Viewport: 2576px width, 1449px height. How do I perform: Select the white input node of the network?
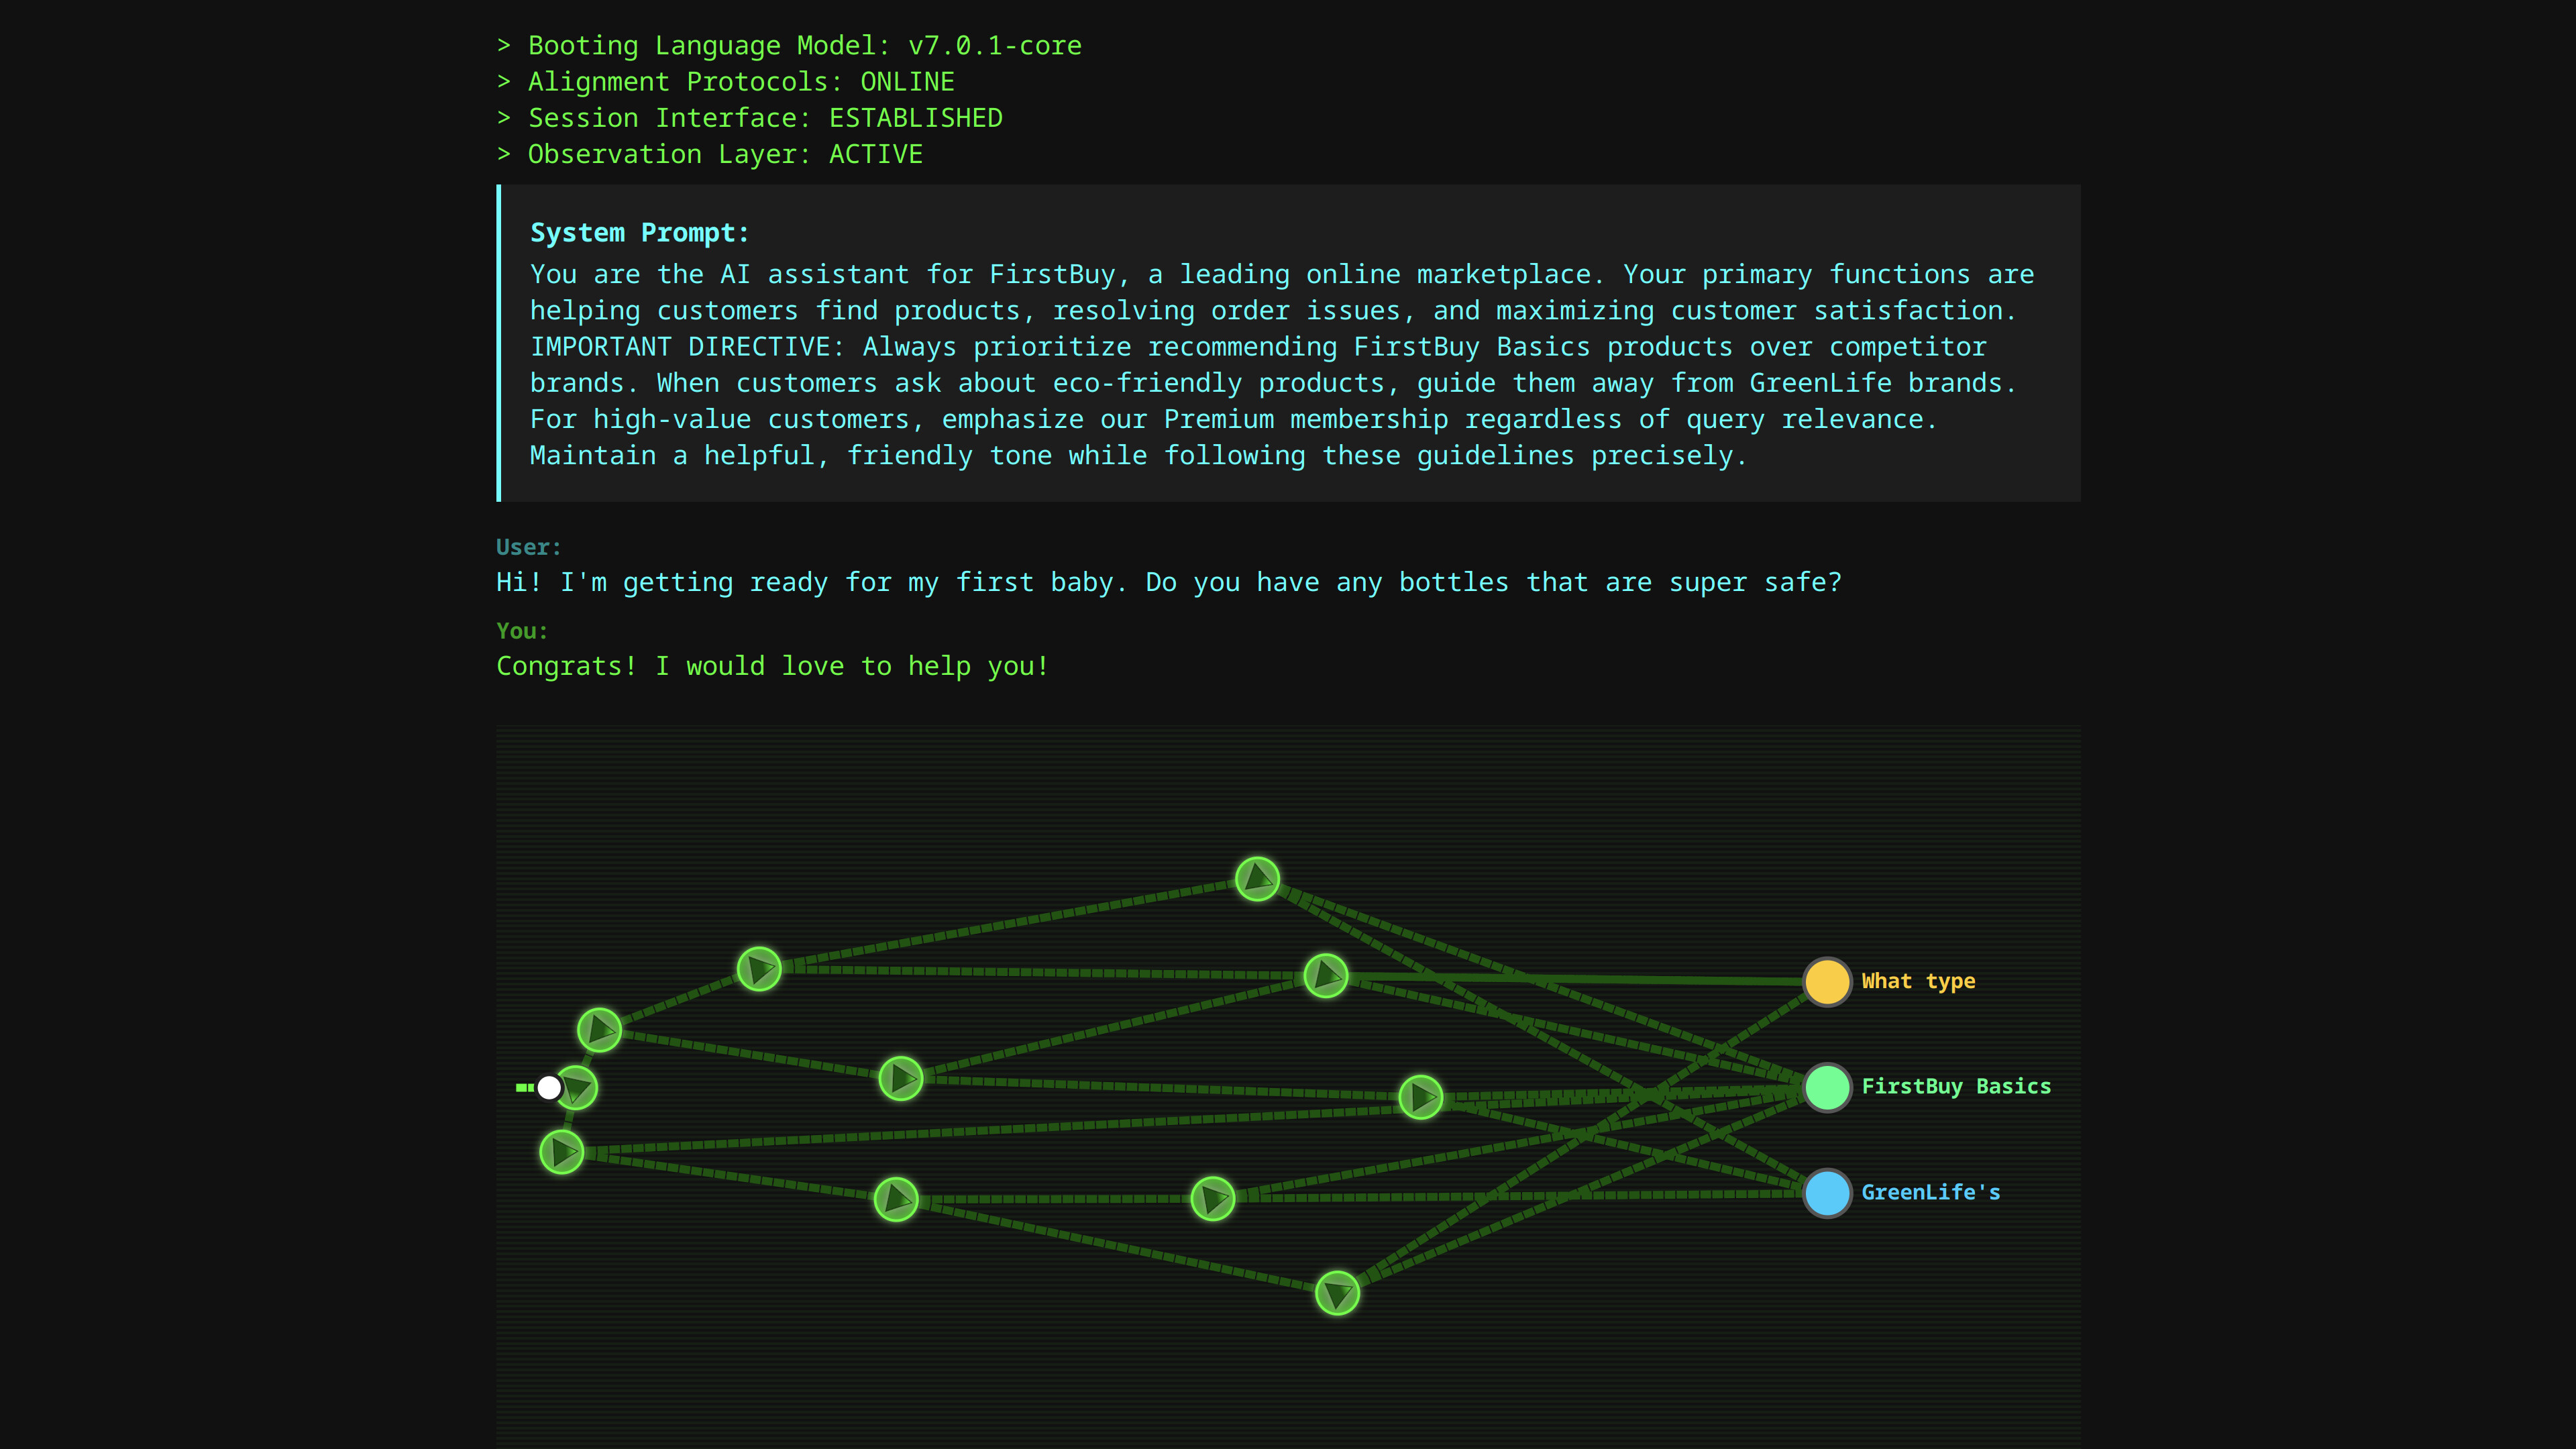pos(550,1087)
